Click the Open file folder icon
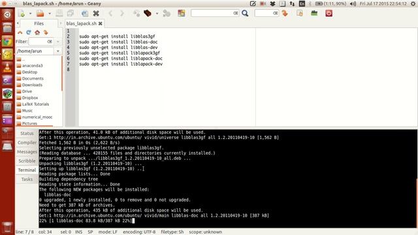 tap(40, 13)
